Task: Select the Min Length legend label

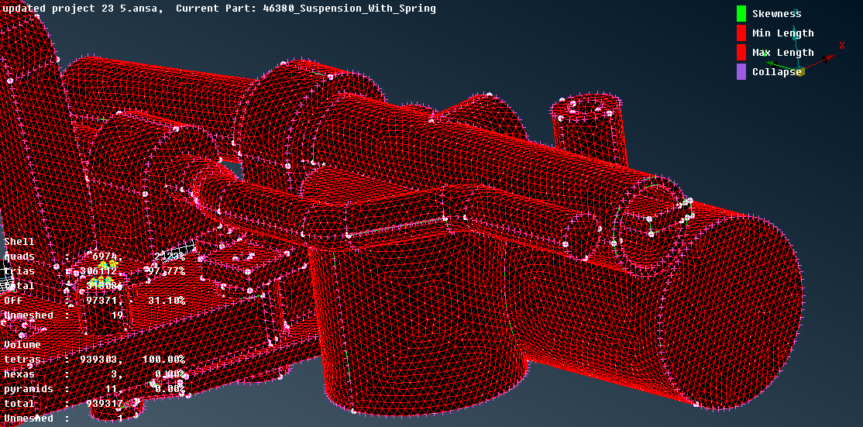Action: pos(782,33)
